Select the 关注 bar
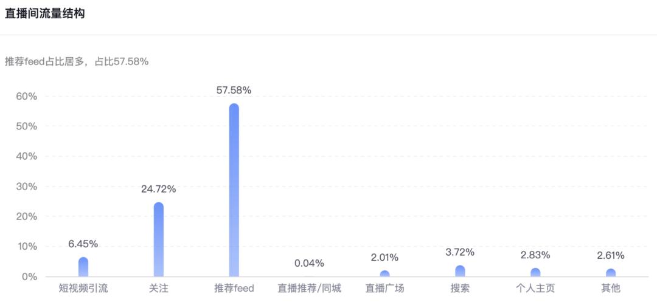 pos(158,239)
